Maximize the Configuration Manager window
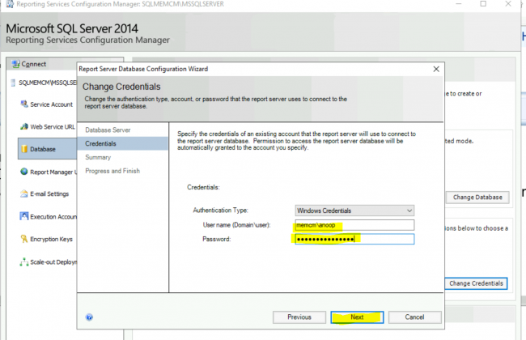Image resolution: width=526 pixels, height=340 pixels. [483, 4]
